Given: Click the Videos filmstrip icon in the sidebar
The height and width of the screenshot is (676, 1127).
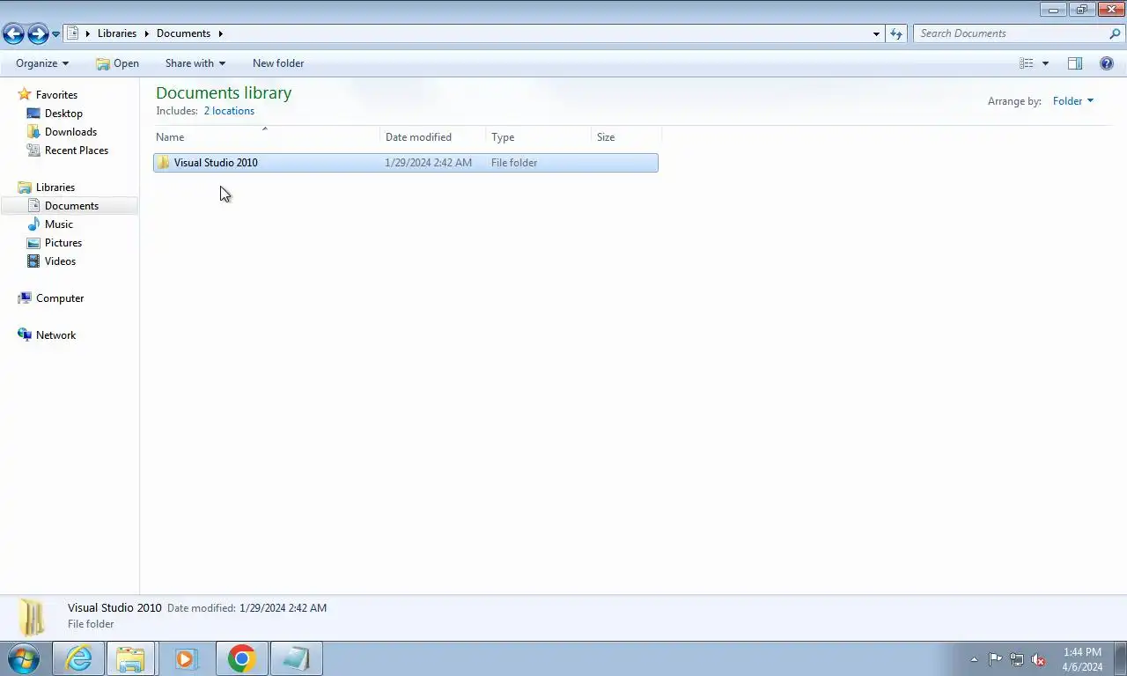Looking at the screenshot, I should click(33, 261).
